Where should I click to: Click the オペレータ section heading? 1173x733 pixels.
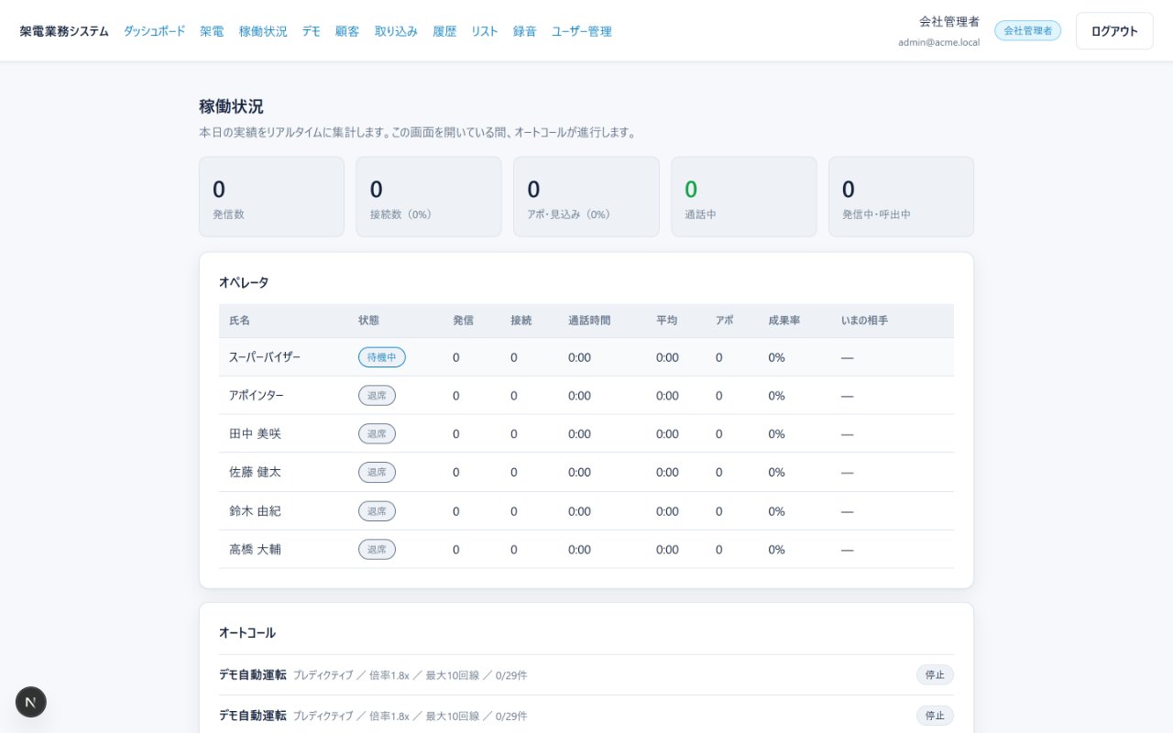coord(244,282)
